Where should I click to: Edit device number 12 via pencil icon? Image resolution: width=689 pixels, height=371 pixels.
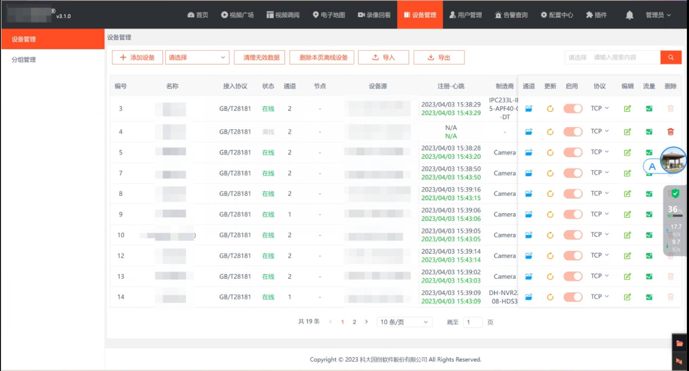pyautogui.click(x=627, y=256)
